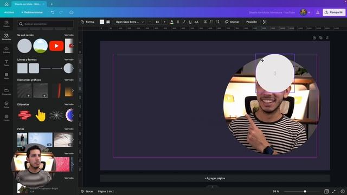Undo the last action
The height and width of the screenshot is (195, 347).
(x=53, y=12)
